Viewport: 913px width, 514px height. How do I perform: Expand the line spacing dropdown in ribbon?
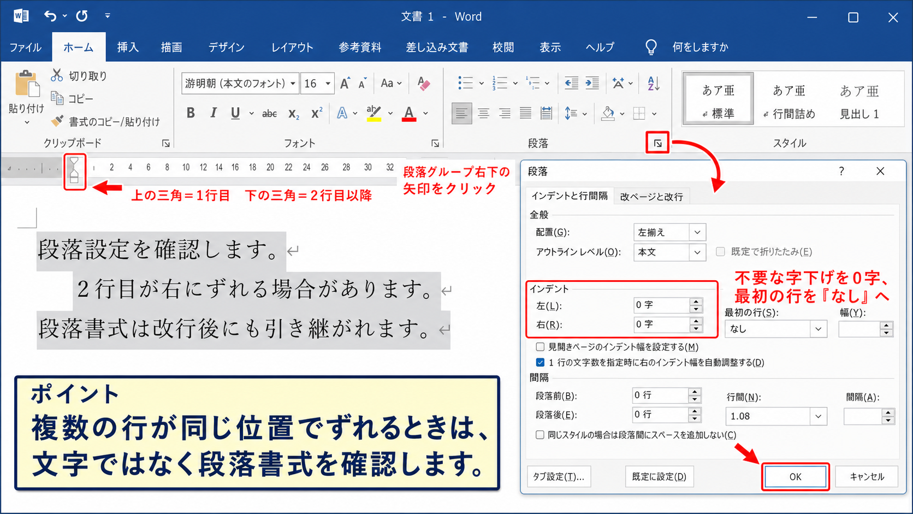click(x=585, y=114)
